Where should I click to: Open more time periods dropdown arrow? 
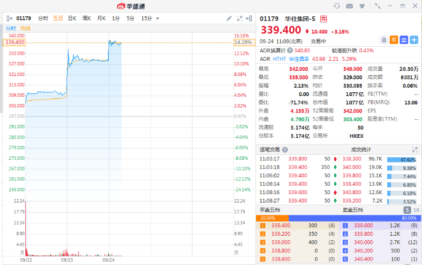[158, 19]
